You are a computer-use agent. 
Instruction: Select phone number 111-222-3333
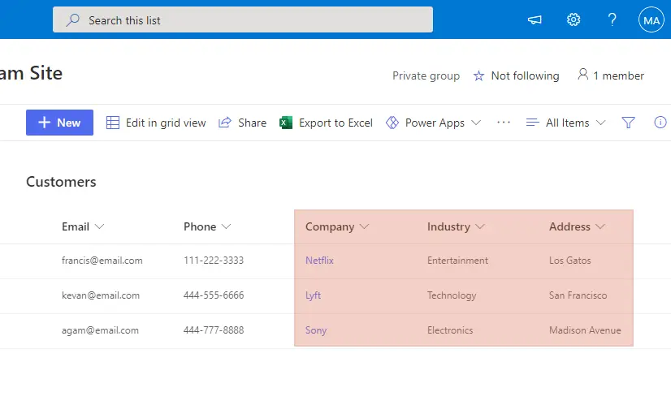click(x=214, y=261)
